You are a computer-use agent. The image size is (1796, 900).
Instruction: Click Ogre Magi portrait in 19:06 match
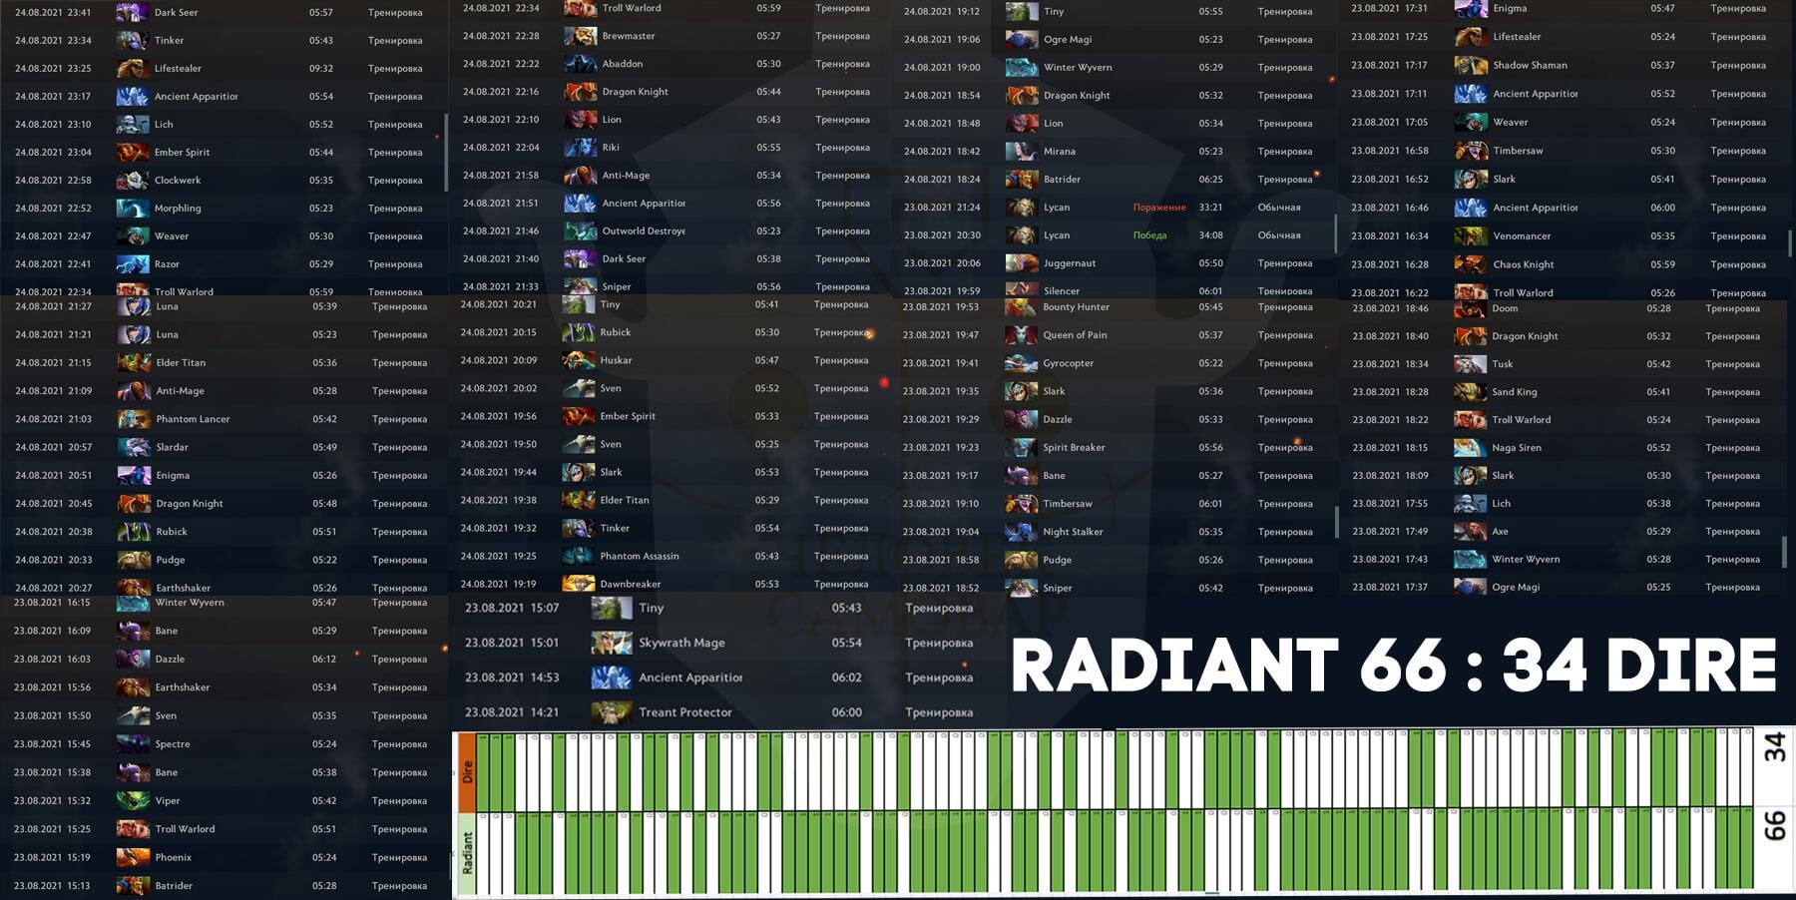[x=1022, y=40]
